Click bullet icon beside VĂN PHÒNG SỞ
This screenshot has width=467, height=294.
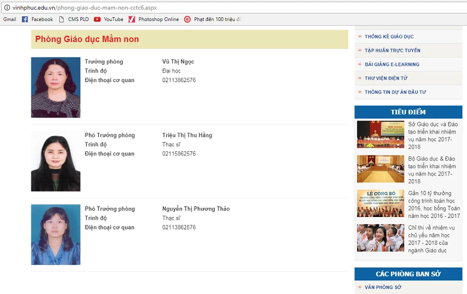tap(359, 287)
